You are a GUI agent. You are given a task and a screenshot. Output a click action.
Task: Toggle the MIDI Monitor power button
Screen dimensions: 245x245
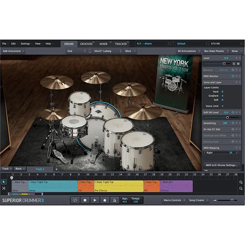pyautogui.click(x=233, y=76)
